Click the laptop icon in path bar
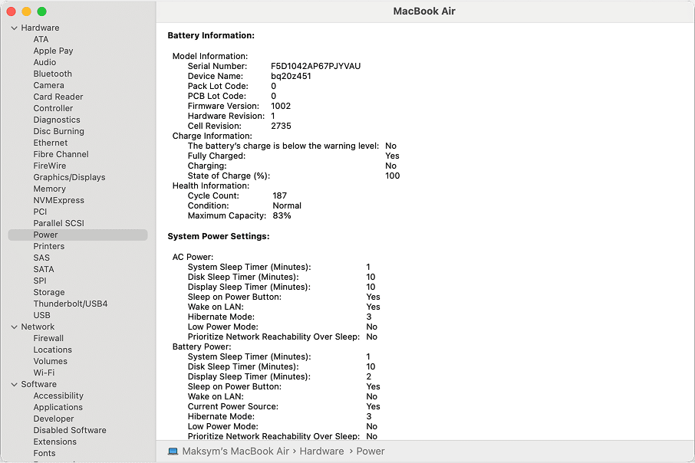695x463 pixels. pos(173,452)
